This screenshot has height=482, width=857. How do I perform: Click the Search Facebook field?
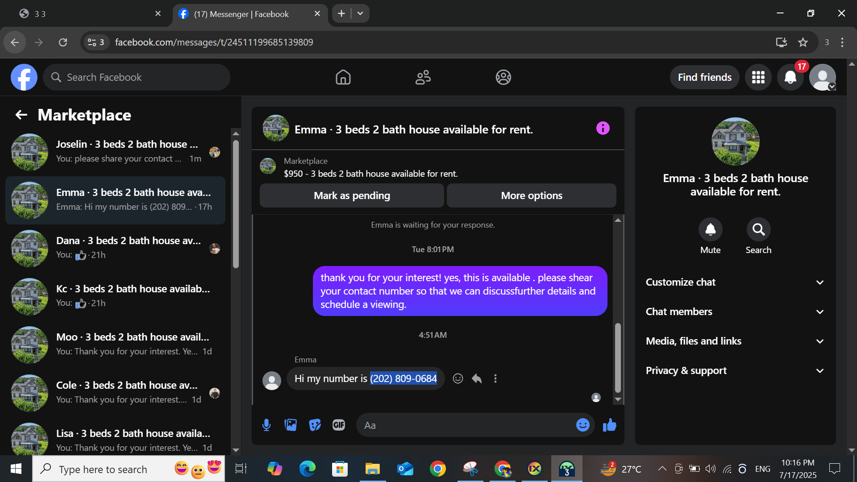(x=137, y=77)
